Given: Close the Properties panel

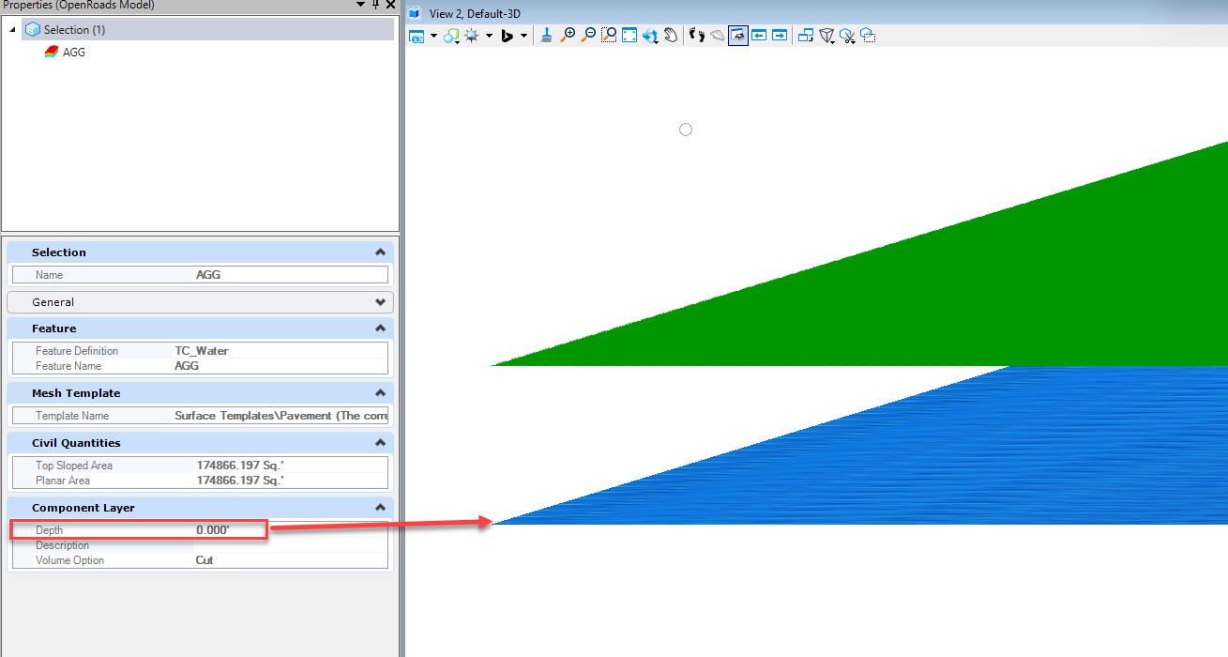Looking at the screenshot, I should [x=390, y=5].
